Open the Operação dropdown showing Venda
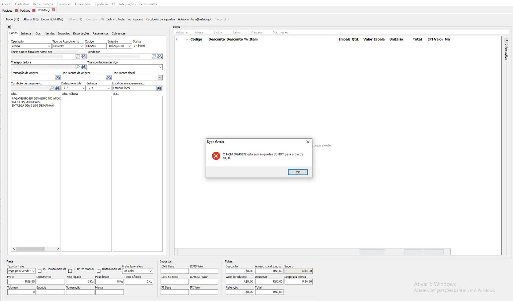Image resolution: width=513 pixels, height=301 pixels. coord(49,46)
